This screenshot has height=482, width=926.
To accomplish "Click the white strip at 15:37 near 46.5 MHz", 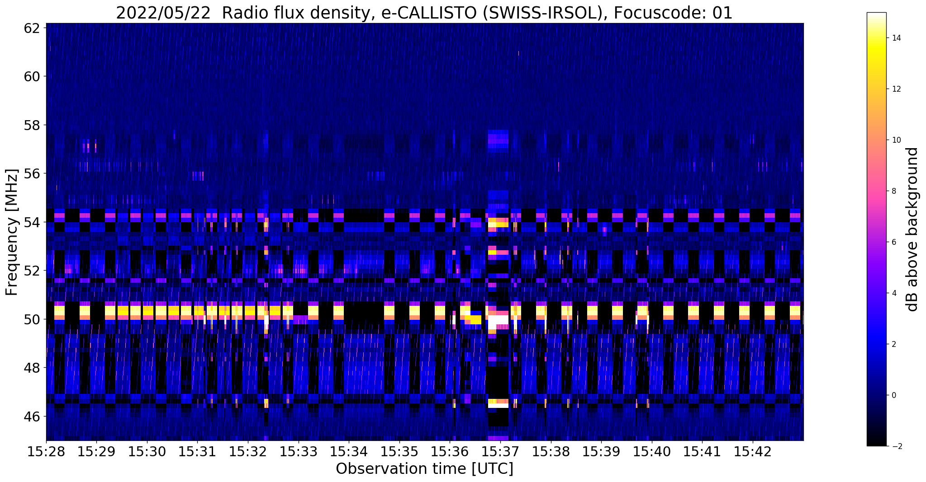I will pos(498,406).
